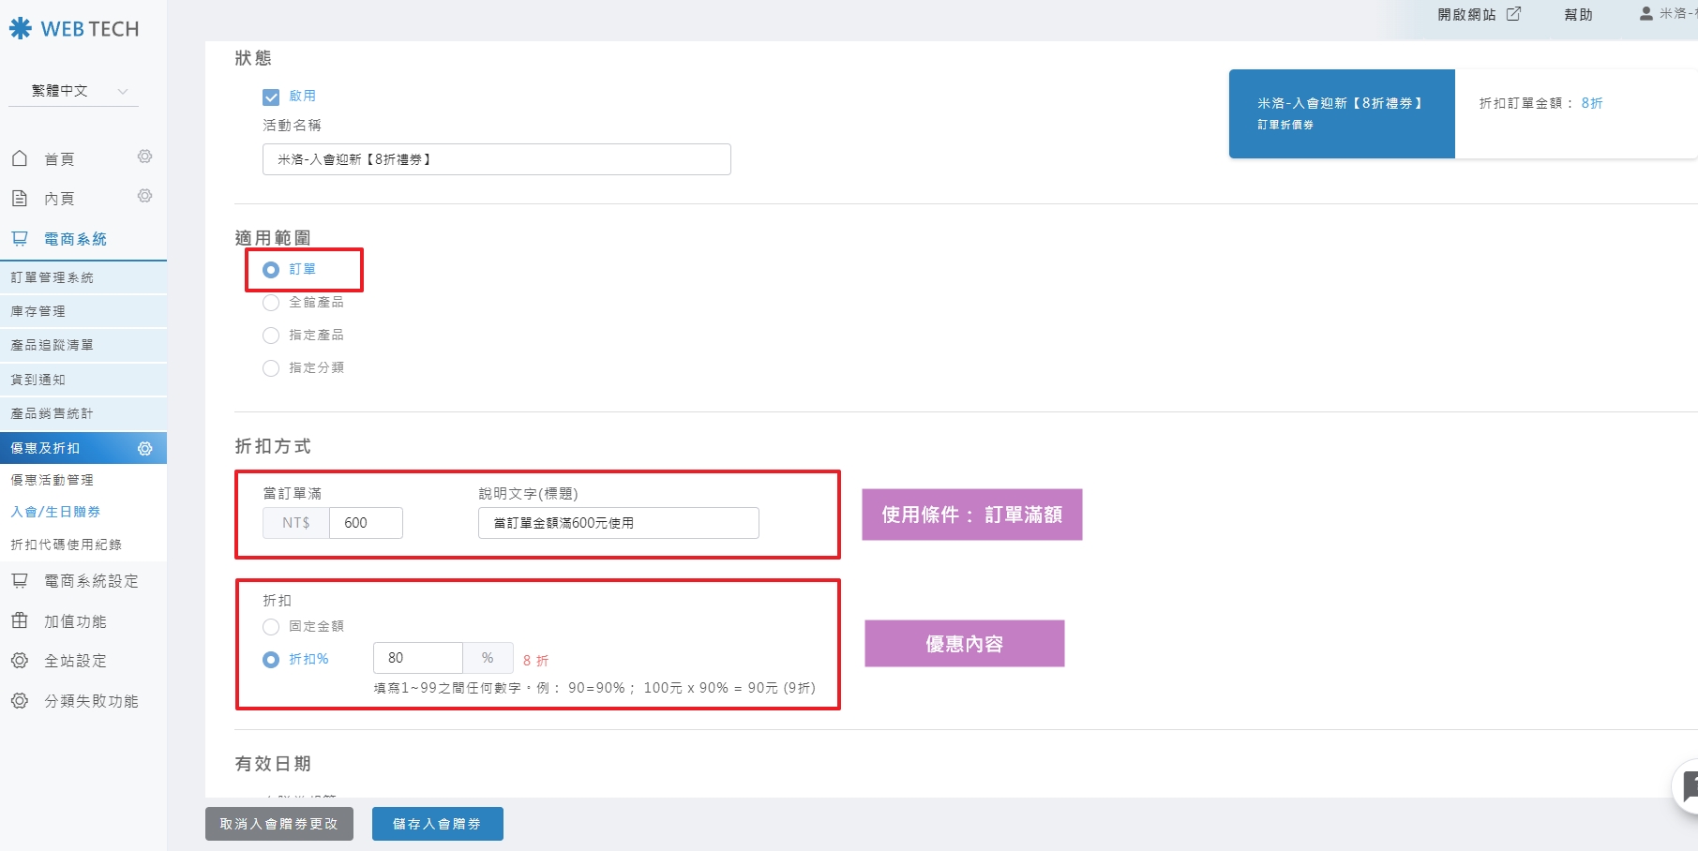Click the gear icon beside 首頁

(144, 157)
